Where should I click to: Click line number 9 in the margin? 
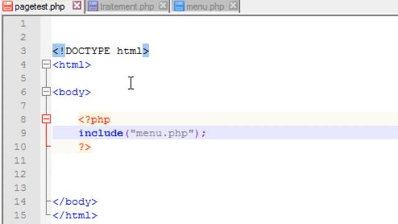pos(24,133)
